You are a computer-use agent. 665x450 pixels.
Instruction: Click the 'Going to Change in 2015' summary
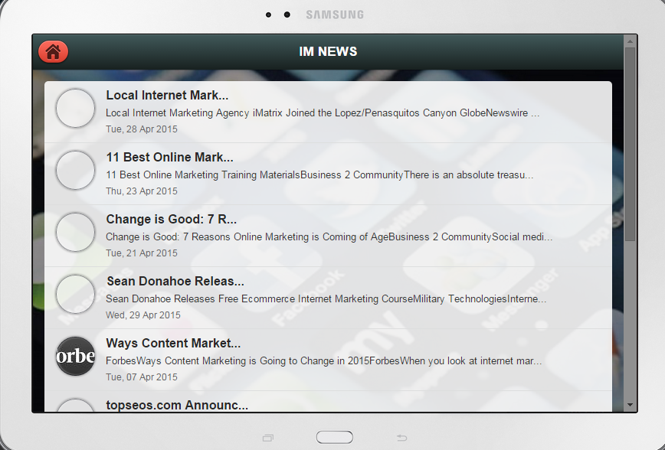pos(323,361)
